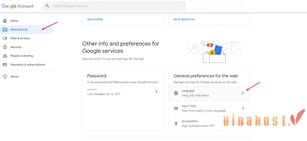
Task: Follow the See profiles link
Action: [95, 19]
